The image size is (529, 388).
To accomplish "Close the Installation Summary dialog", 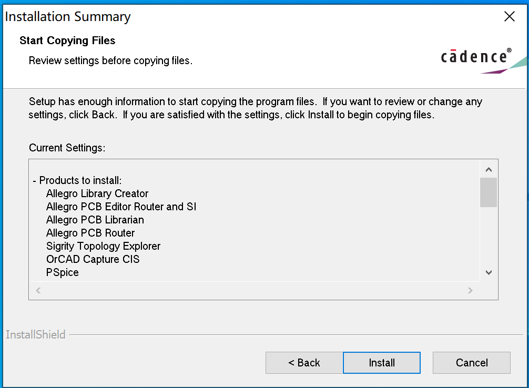I will [510, 16].
